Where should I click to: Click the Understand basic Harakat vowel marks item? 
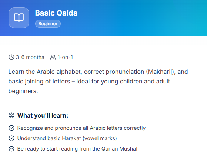pos(67,138)
